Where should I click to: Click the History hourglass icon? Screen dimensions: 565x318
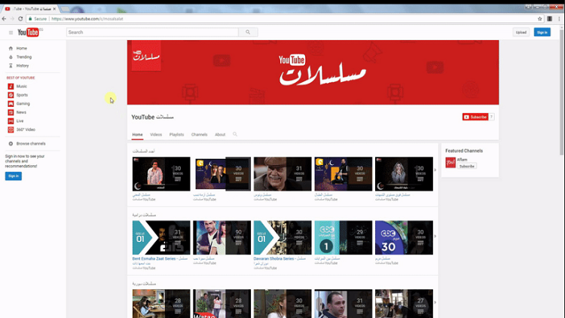(x=11, y=66)
